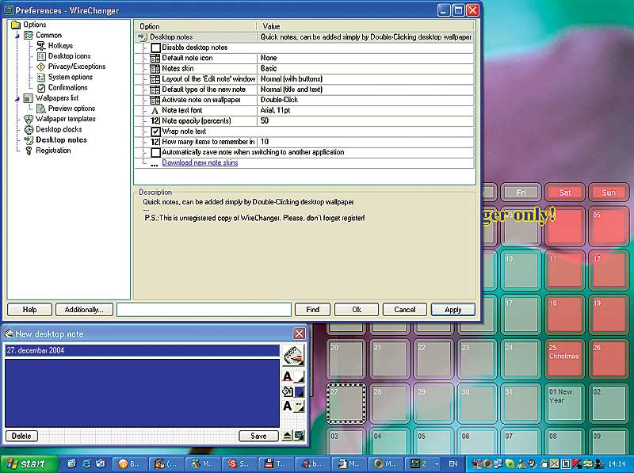
Task: Click the EN language indicator in taskbar
Action: pos(453,464)
